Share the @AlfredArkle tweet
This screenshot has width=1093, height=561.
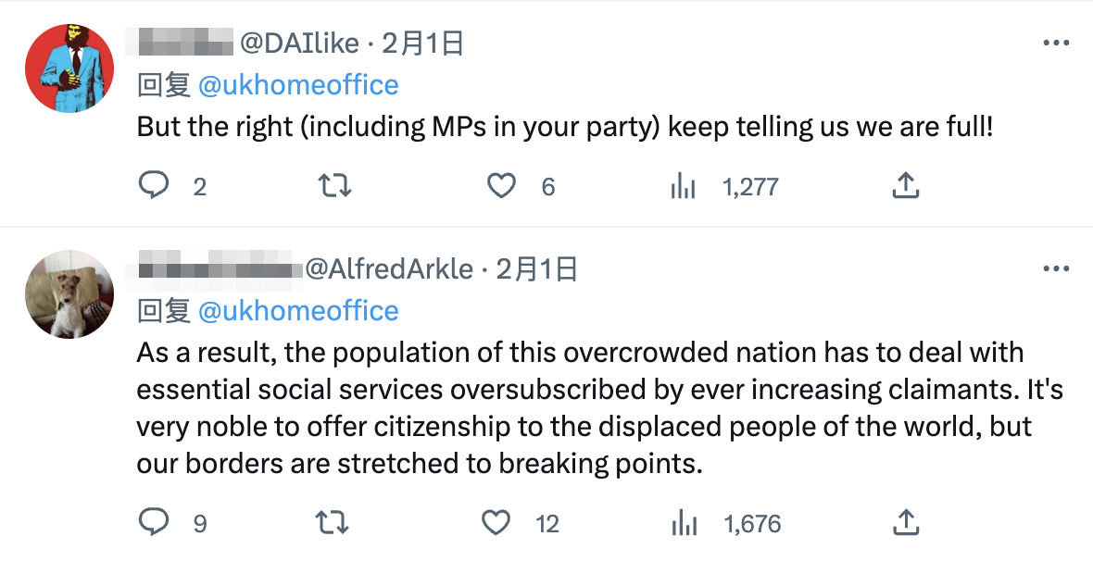[x=905, y=523]
